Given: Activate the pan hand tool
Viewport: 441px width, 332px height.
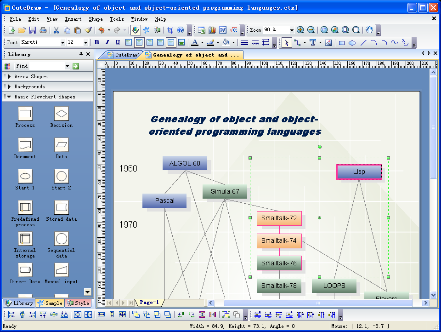Looking at the screenshot, I should [369, 30].
